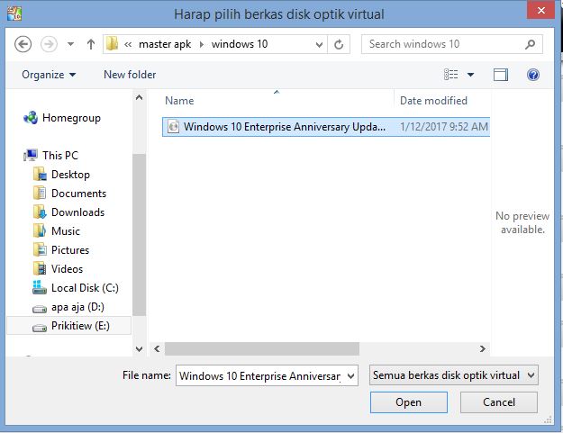Screen dimensions: 563x433
Task: Sort by the Date modified column
Action: [433, 101]
